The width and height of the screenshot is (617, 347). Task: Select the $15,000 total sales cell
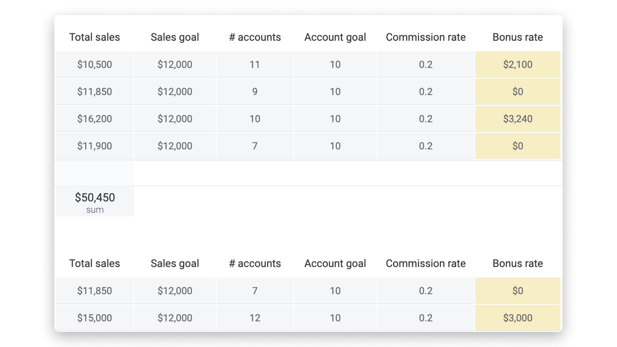(94, 318)
